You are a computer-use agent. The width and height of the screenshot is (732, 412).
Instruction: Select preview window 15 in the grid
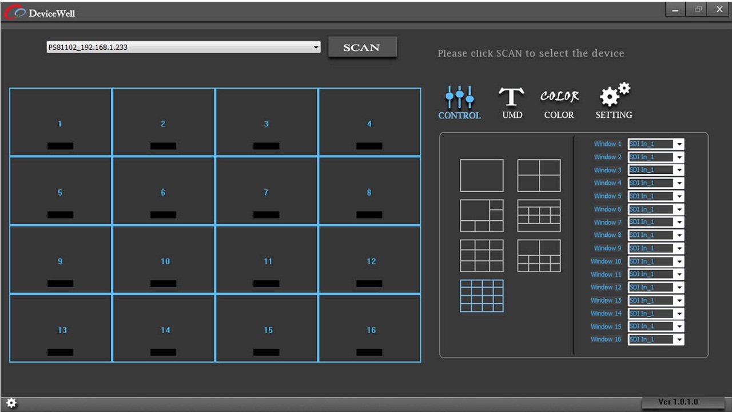click(x=266, y=328)
